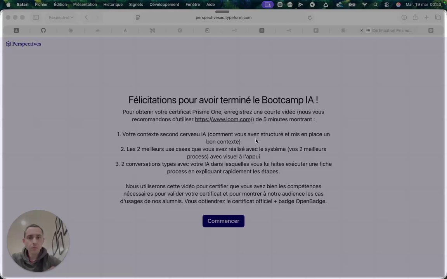
Task: Close the Certification Prisme tab
Action: pos(362,31)
